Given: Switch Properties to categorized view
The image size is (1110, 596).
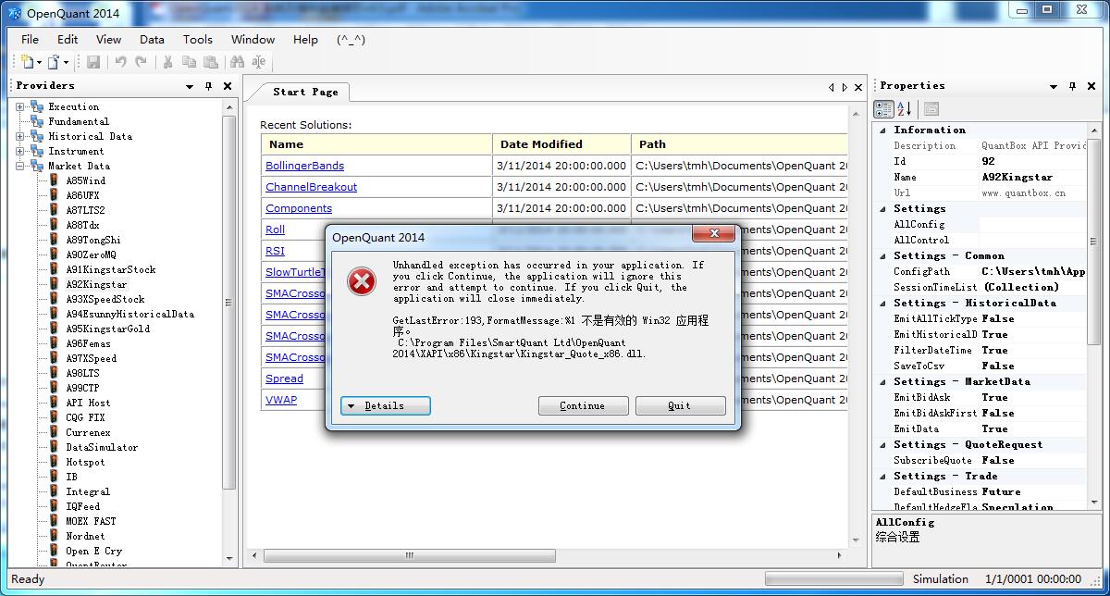Looking at the screenshot, I should pos(884,108).
